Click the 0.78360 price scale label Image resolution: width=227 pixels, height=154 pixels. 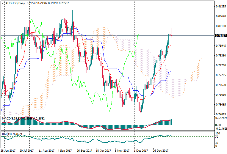tap(220, 55)
